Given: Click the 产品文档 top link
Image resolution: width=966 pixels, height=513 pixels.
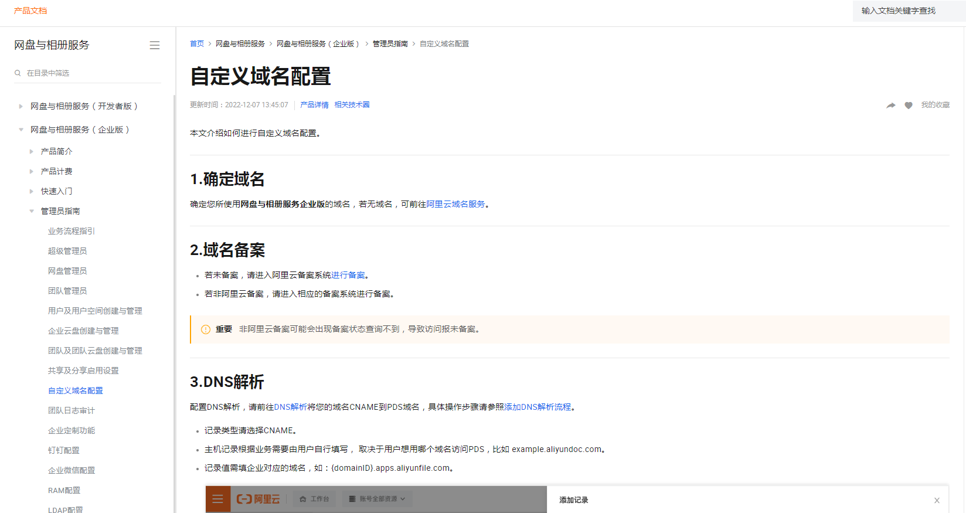Looking at the screenshot, I should 30,11.
